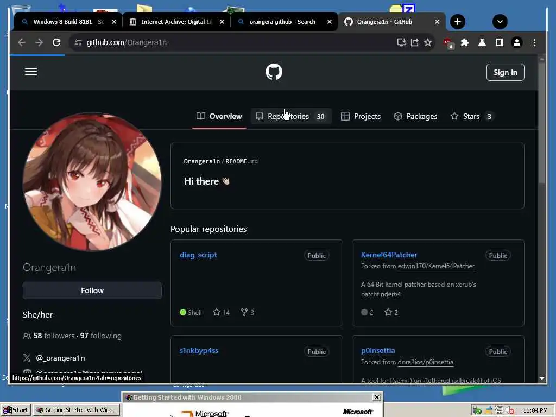Open the red shield extension icon
This screenshot has height=417, width=556.
click(448, 43)
